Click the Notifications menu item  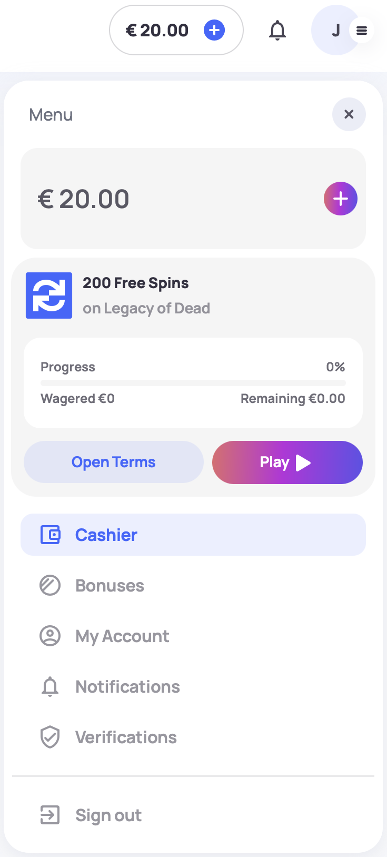pos(127,686)
